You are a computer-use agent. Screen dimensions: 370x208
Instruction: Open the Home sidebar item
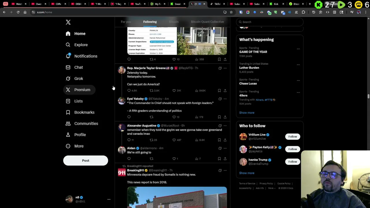76,34
